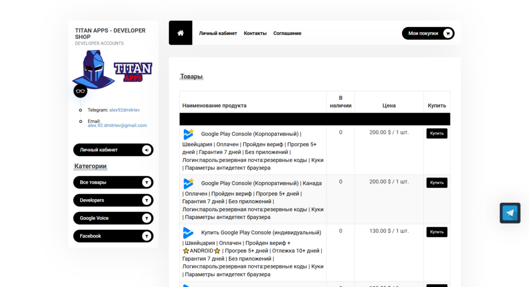Open the Контакты menu item
529x287 pixels.
[x=255, y=34]
